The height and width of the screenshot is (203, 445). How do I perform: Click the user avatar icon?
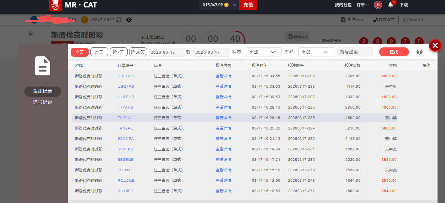378,5
